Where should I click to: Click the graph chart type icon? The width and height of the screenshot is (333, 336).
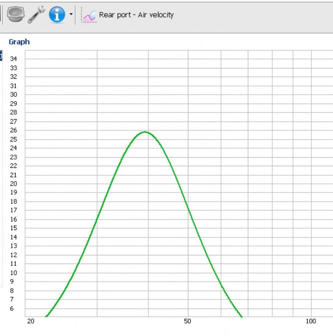click(88, 15)
